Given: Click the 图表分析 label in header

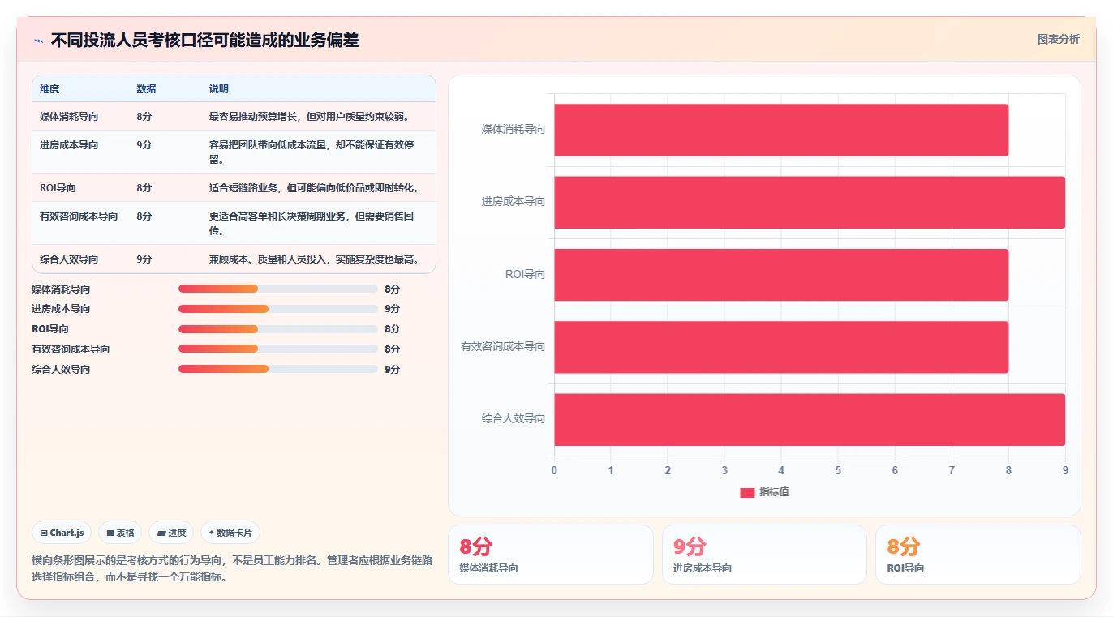Looking at the screenshot, I should tap(1059, 39).
